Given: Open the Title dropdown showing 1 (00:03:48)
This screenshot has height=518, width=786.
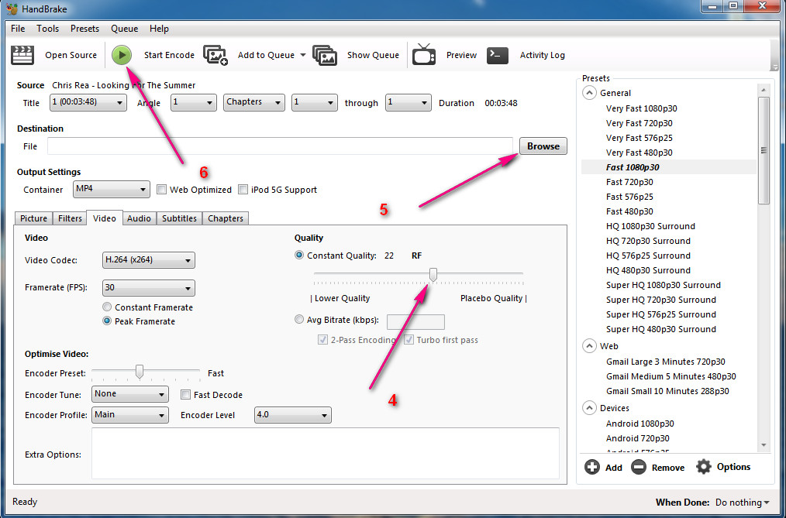Looking at the screenshot, I should (88, 103).
